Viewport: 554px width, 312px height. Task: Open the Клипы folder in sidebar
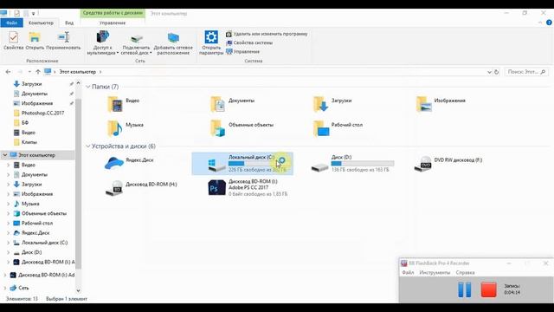click(x=29, y=142)
